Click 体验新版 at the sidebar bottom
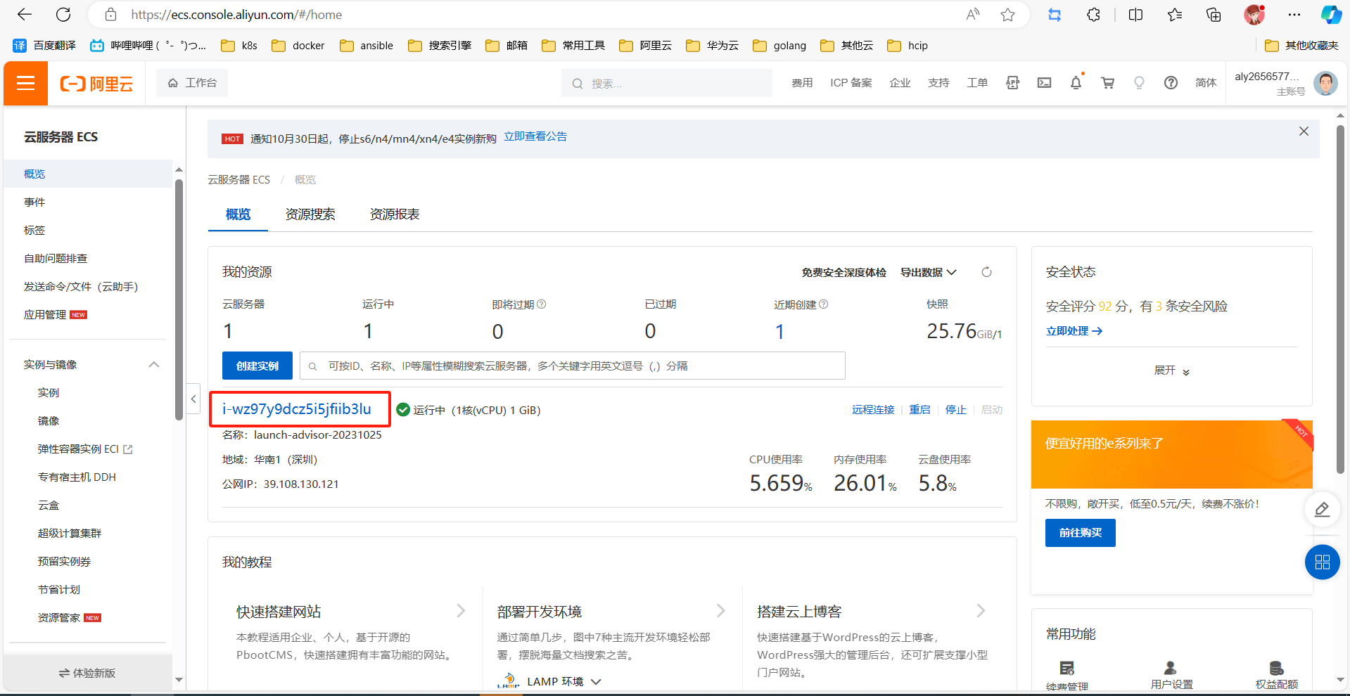 87,673
